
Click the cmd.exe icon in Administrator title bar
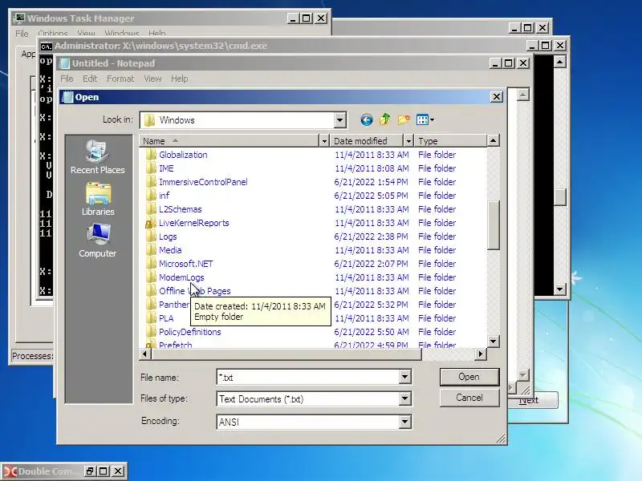[x=46, y=46]
